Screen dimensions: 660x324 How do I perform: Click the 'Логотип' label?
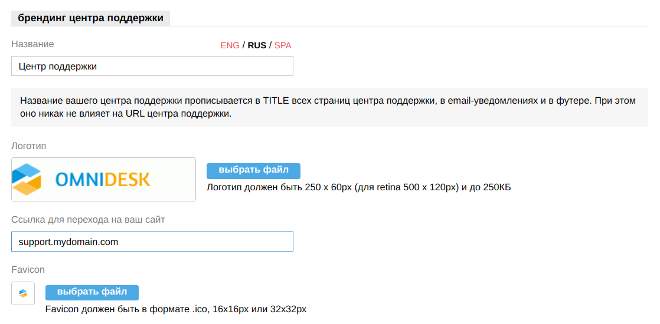tap(28, 146)
